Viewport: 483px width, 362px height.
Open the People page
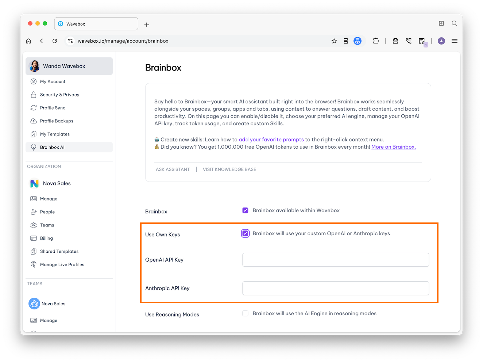(x=69, y=212)
